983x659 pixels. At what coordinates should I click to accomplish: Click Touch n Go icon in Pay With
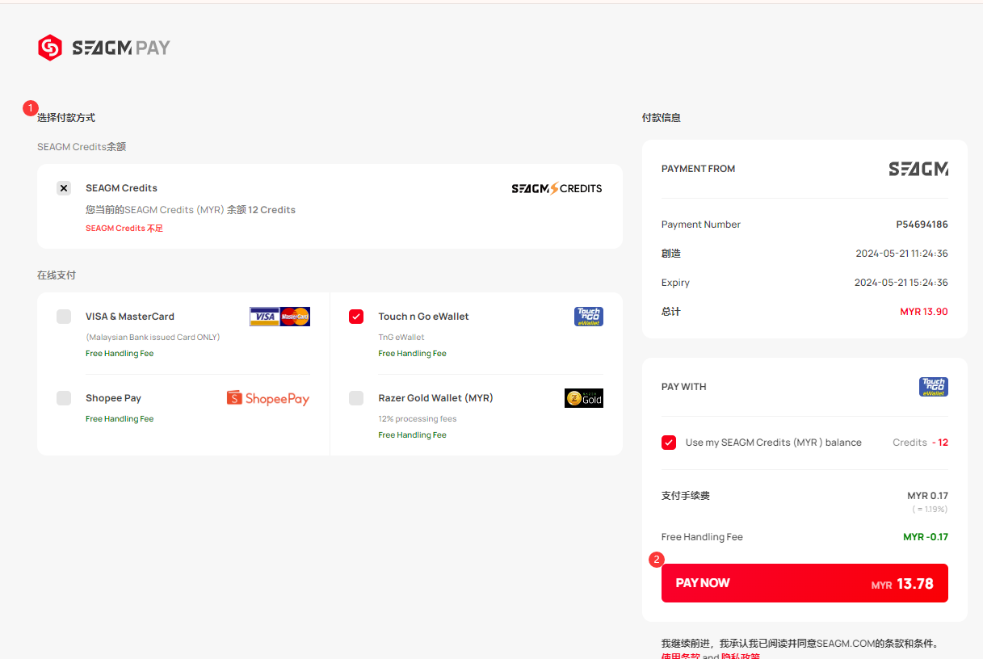coord(934,387)
